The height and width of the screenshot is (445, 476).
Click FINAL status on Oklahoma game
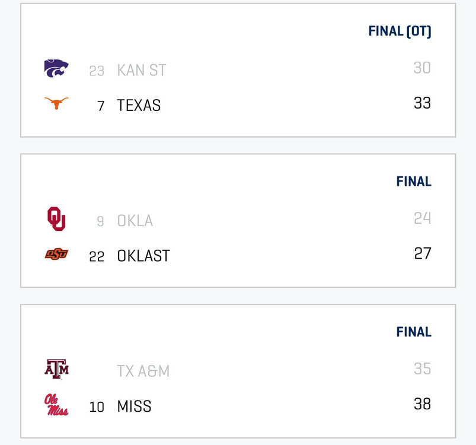point(414,182)
